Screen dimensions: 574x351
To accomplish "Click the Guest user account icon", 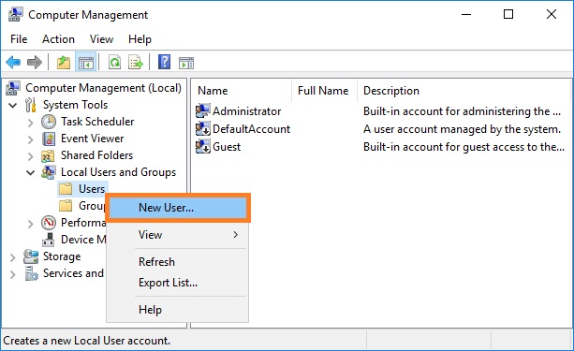I will [203, 147].
